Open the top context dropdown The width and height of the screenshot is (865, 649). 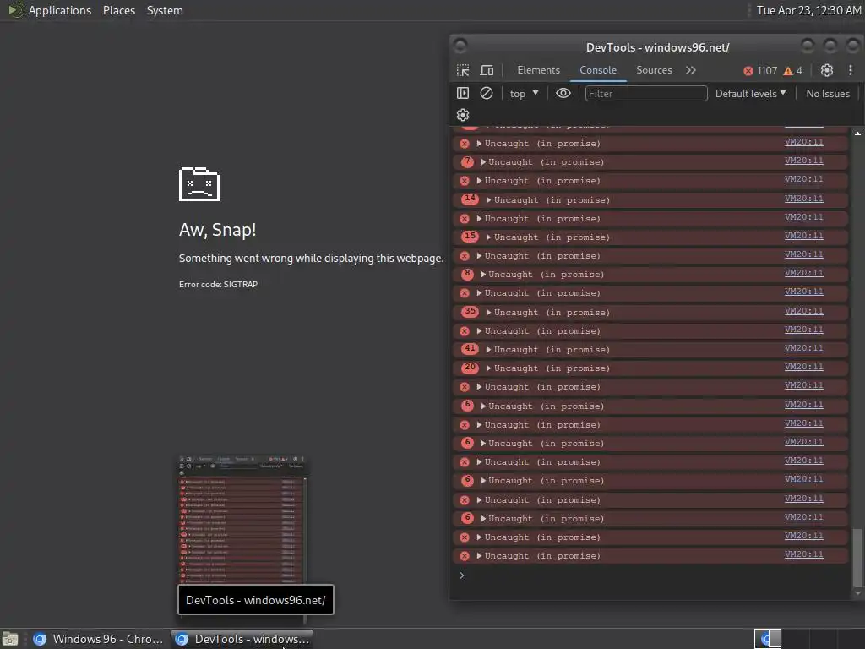(524, 93)
